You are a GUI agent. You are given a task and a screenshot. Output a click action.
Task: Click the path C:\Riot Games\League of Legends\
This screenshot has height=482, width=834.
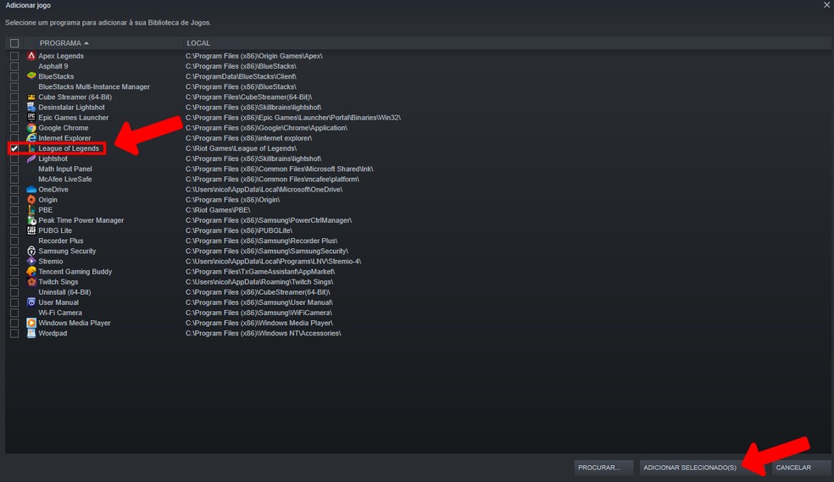pyautogui.click(x=241, y=148)
